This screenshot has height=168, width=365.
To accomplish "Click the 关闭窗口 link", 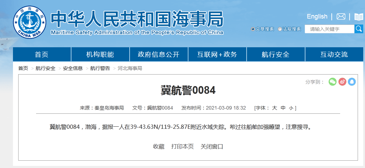I will [x=212, y=146].
